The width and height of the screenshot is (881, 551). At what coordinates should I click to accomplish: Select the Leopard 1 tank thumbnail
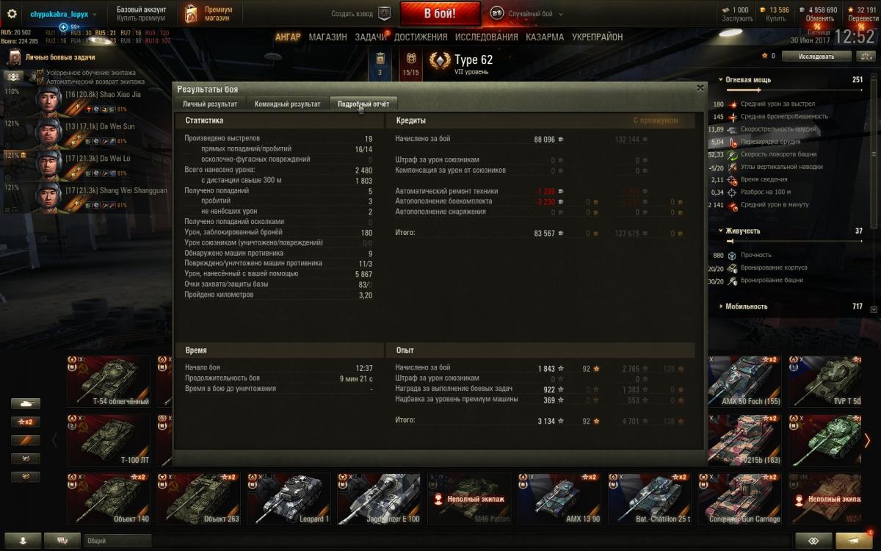coord(289,498)
